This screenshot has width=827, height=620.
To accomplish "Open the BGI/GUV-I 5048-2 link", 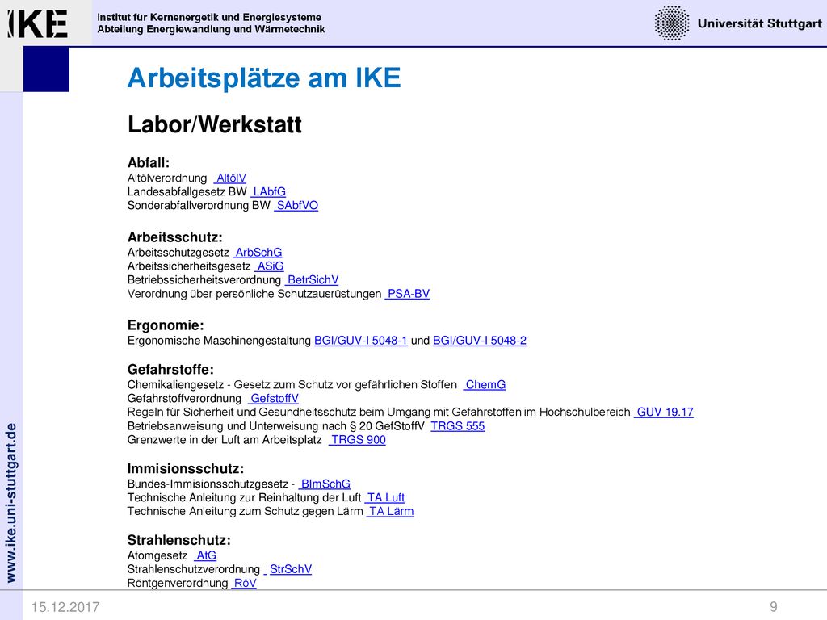I will 480,341.
